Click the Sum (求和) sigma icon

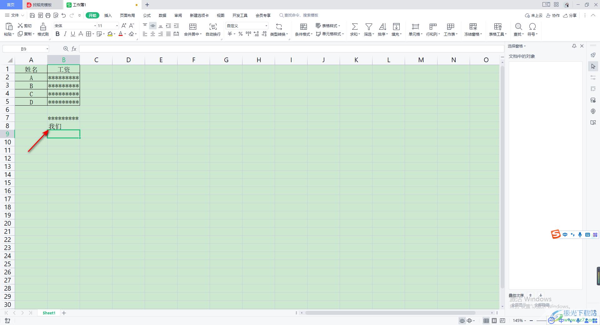point(355,27)
